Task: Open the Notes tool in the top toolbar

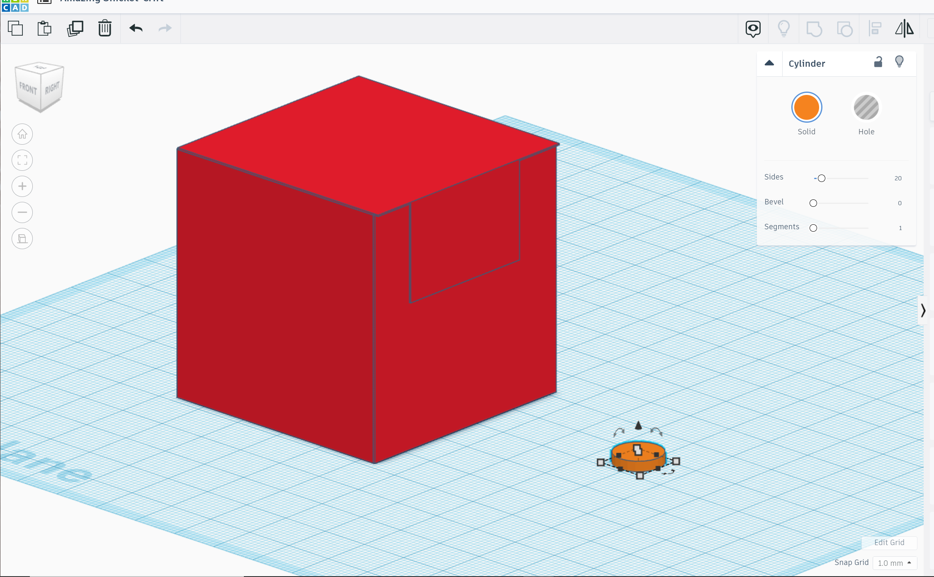Action: pos(753,29)
